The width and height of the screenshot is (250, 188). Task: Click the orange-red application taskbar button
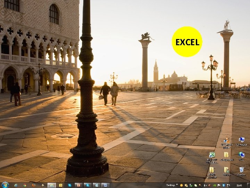[78, 185]
